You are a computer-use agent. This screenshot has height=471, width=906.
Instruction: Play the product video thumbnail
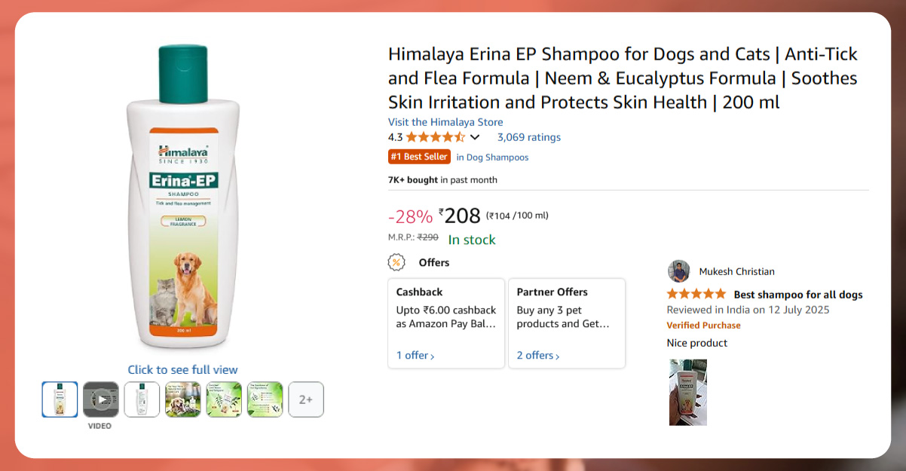[100, 399]
